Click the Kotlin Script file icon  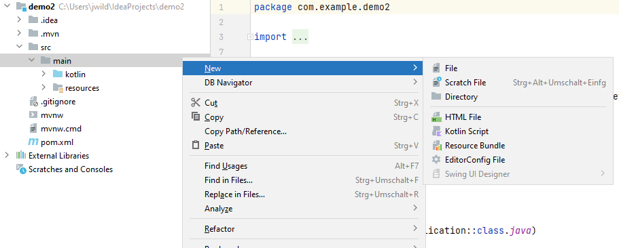coord(436,131)
